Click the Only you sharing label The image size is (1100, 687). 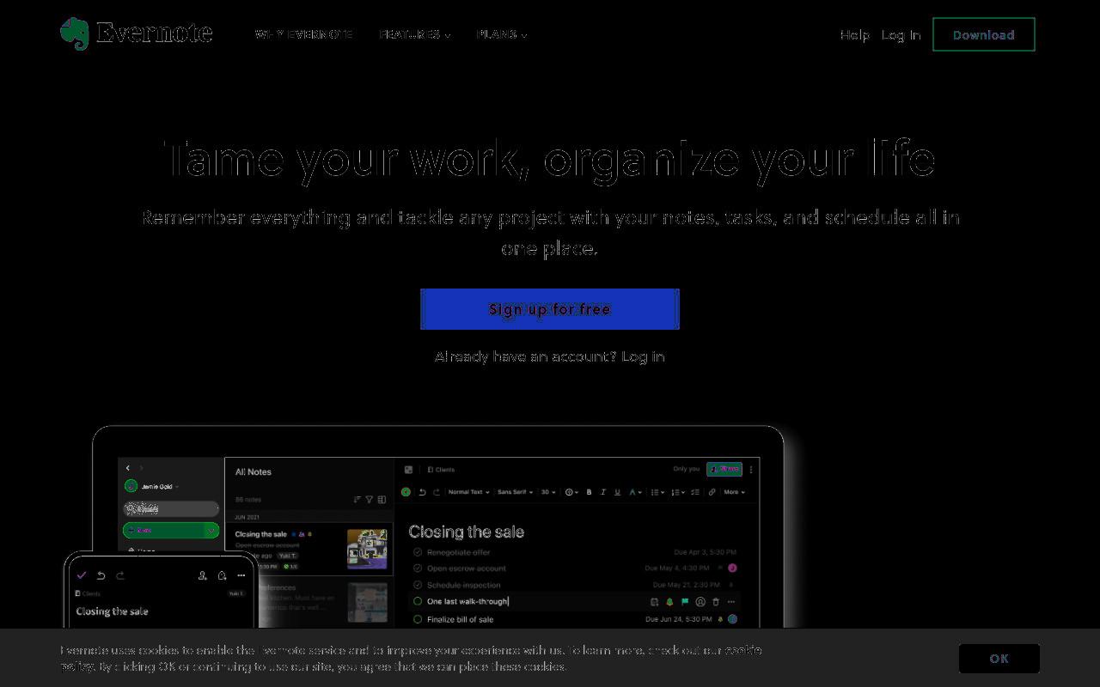click(686, 469)
